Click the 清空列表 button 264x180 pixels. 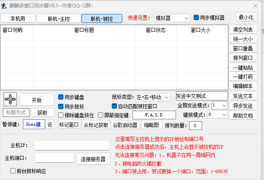(243, 30)
